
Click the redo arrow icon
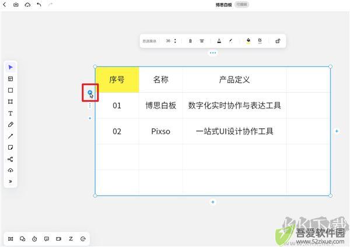tap(50, 5)
